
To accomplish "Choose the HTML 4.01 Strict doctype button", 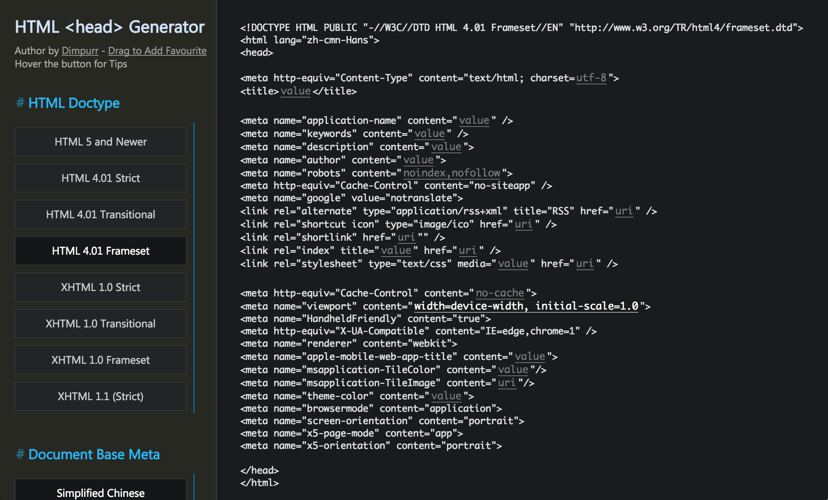I will [101, 178].
